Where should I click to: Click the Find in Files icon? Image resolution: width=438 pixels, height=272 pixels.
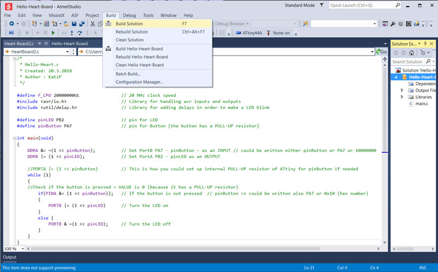pos(306,23)
